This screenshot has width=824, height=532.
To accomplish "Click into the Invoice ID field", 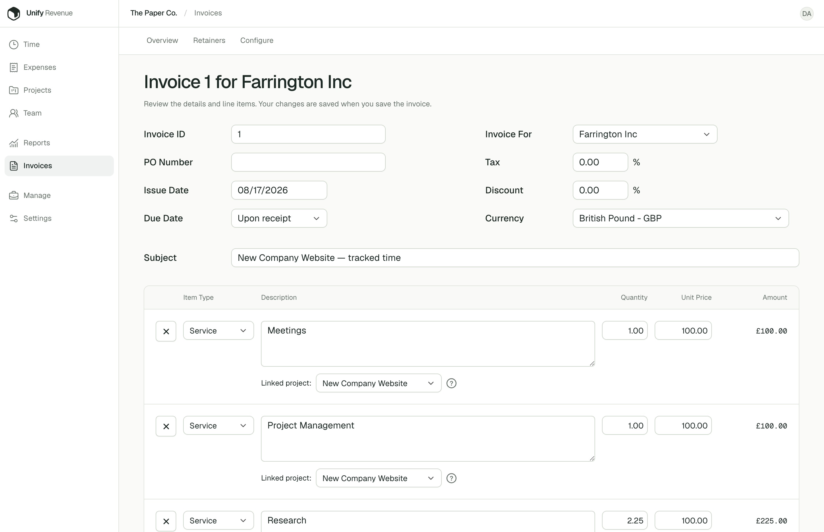I will pos(308,134).
